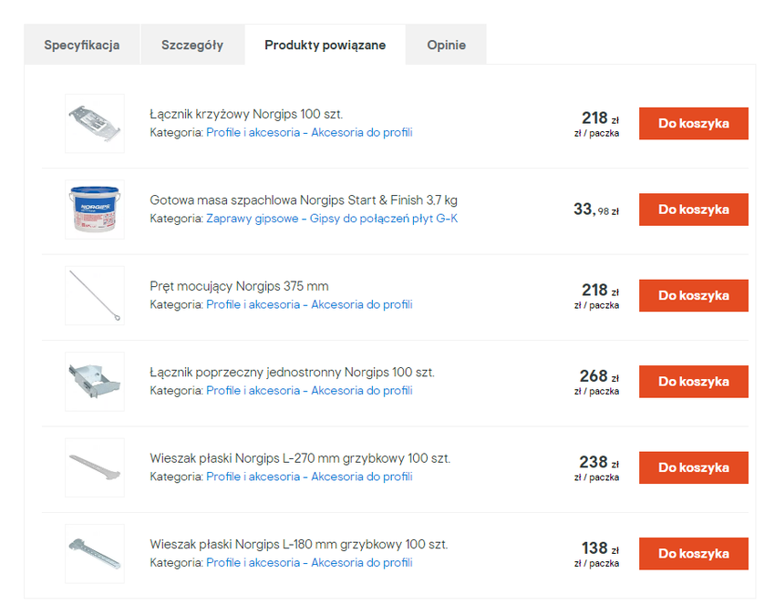Click Do koszyka for Wieszak L-270 mm
This screenshot has width=775, height=604.
tap(693, 467)
